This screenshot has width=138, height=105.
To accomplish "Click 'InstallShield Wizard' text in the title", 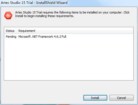I will click(52, 2).
